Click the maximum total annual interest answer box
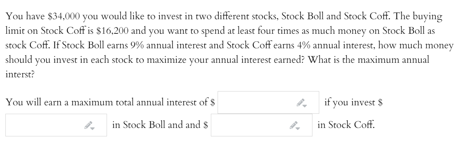This screenshot has width=459, height=159. [x=268, y=102]
